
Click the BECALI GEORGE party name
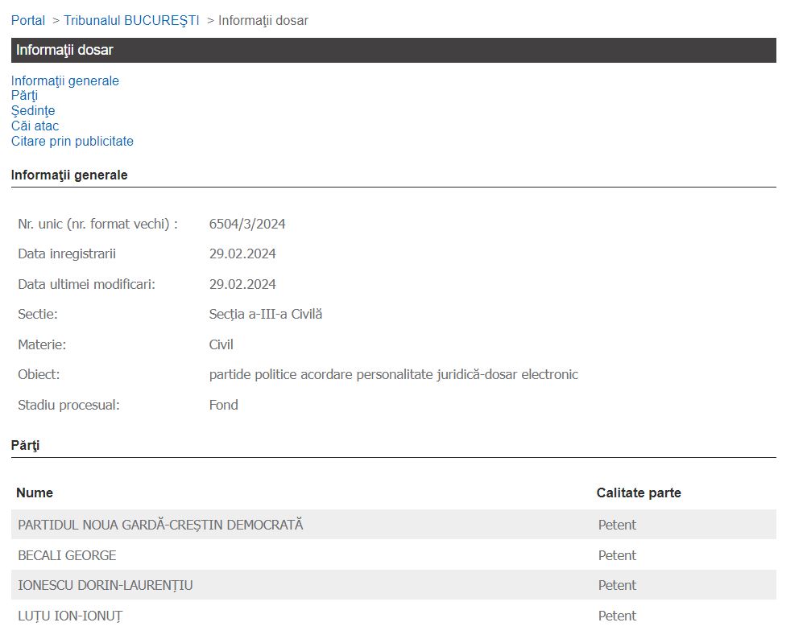point(67,555)
